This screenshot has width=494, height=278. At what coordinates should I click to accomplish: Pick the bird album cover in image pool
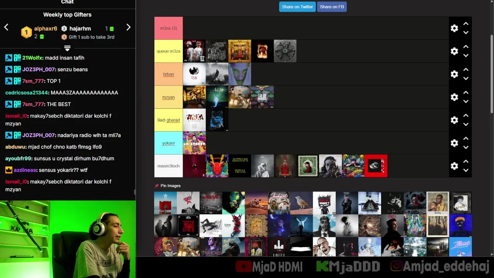click(301, 203)
